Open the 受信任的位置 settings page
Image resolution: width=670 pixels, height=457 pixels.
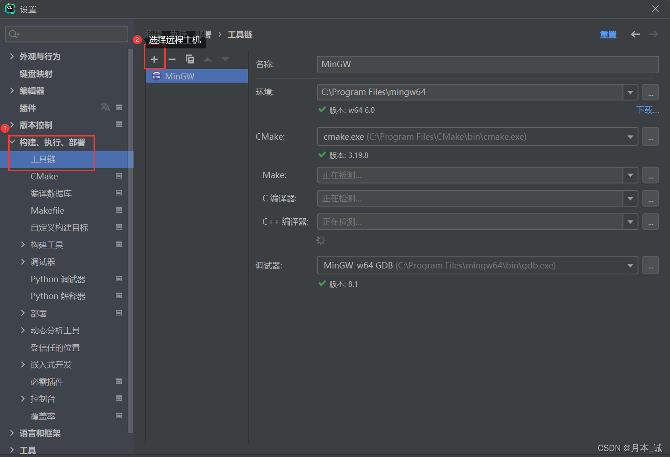point(55,347)
